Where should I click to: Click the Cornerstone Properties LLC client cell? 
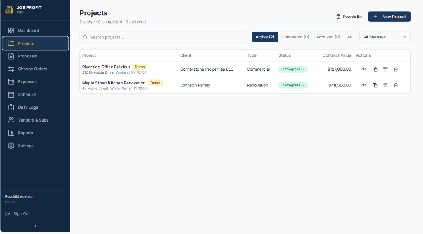(x=207, y=69)
